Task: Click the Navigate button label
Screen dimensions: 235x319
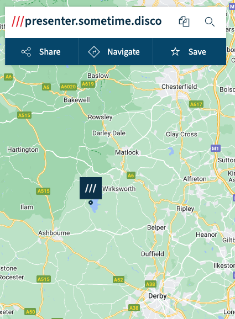Action: [x=123, y=52]
